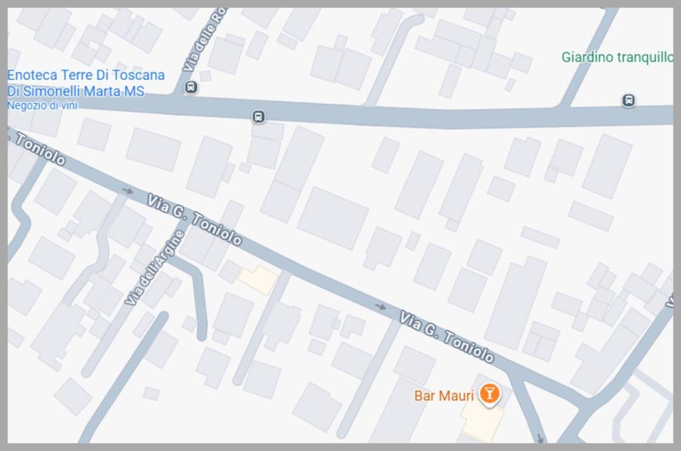The image size is (681, 451).
Task: Click the Via dell'Argine street label
Action: click(154, 268)
